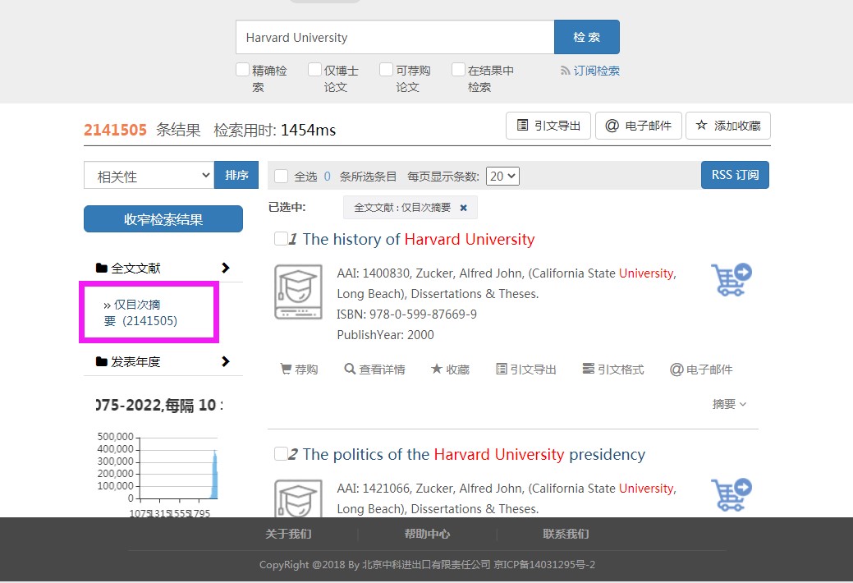Click the RSS 订阅 button
Screen dimensions: 853x583
click(x=735, y=175)
